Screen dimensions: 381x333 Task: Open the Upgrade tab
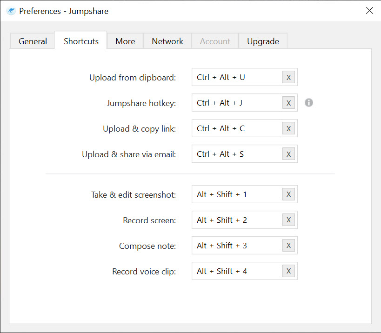coord(263,41)
